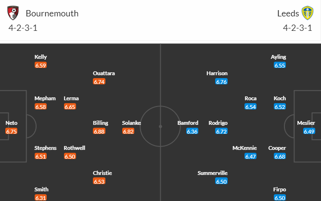Open player Rodrigo on the pitch

[218, 123]
